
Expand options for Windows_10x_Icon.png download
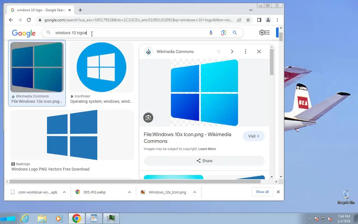195,192
